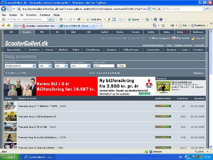Image resolution: width=213 pixels, height=160 pixels.
Task: Open the Funktioner menu in menu bar
Action: tap(45, 15)
